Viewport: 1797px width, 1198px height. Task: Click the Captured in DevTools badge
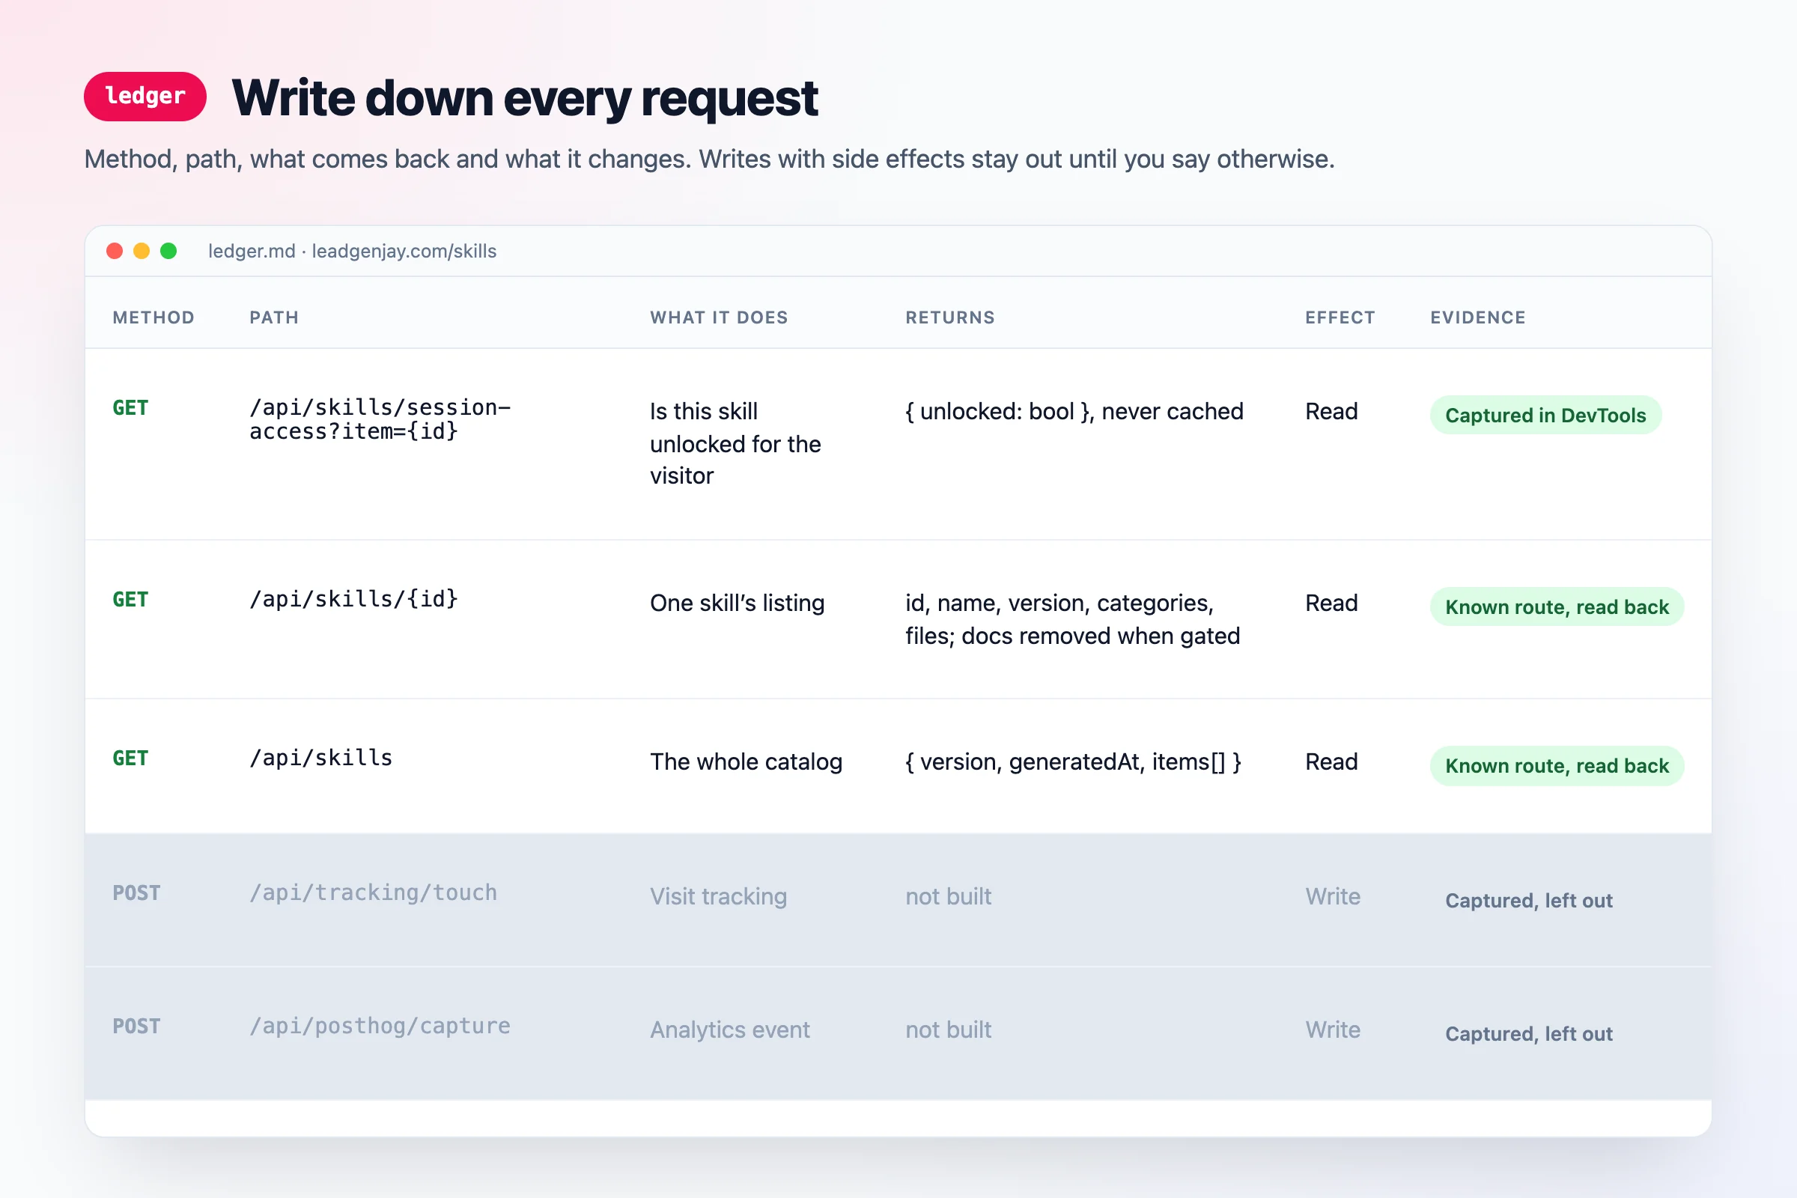coord(1545,415)
